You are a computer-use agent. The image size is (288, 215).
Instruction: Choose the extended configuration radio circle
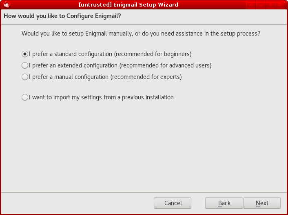point(25,65)
